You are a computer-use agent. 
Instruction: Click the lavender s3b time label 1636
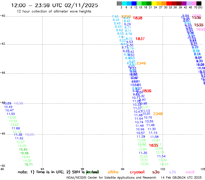click(19, 103)
